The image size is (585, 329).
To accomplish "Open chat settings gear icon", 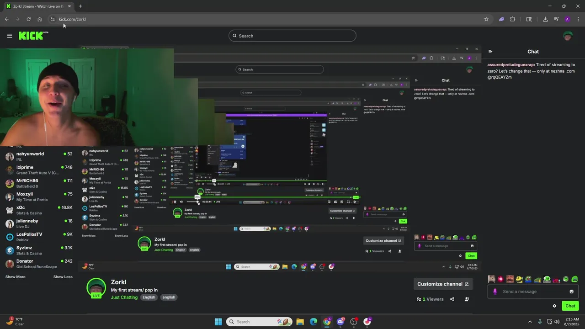I will [x=554, y=306].
